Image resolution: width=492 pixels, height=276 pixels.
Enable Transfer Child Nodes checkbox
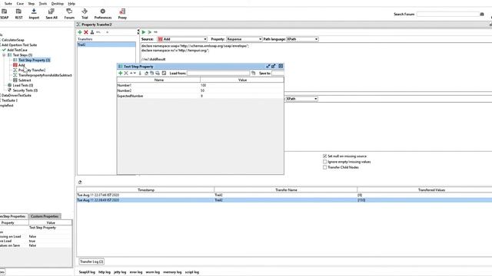tap(324, 167)
